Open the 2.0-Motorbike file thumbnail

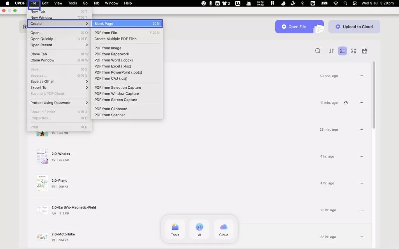pos(42,237)
